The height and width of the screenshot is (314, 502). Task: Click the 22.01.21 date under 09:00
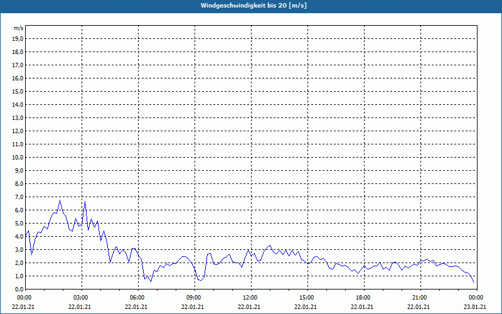[x=193, y=306]
